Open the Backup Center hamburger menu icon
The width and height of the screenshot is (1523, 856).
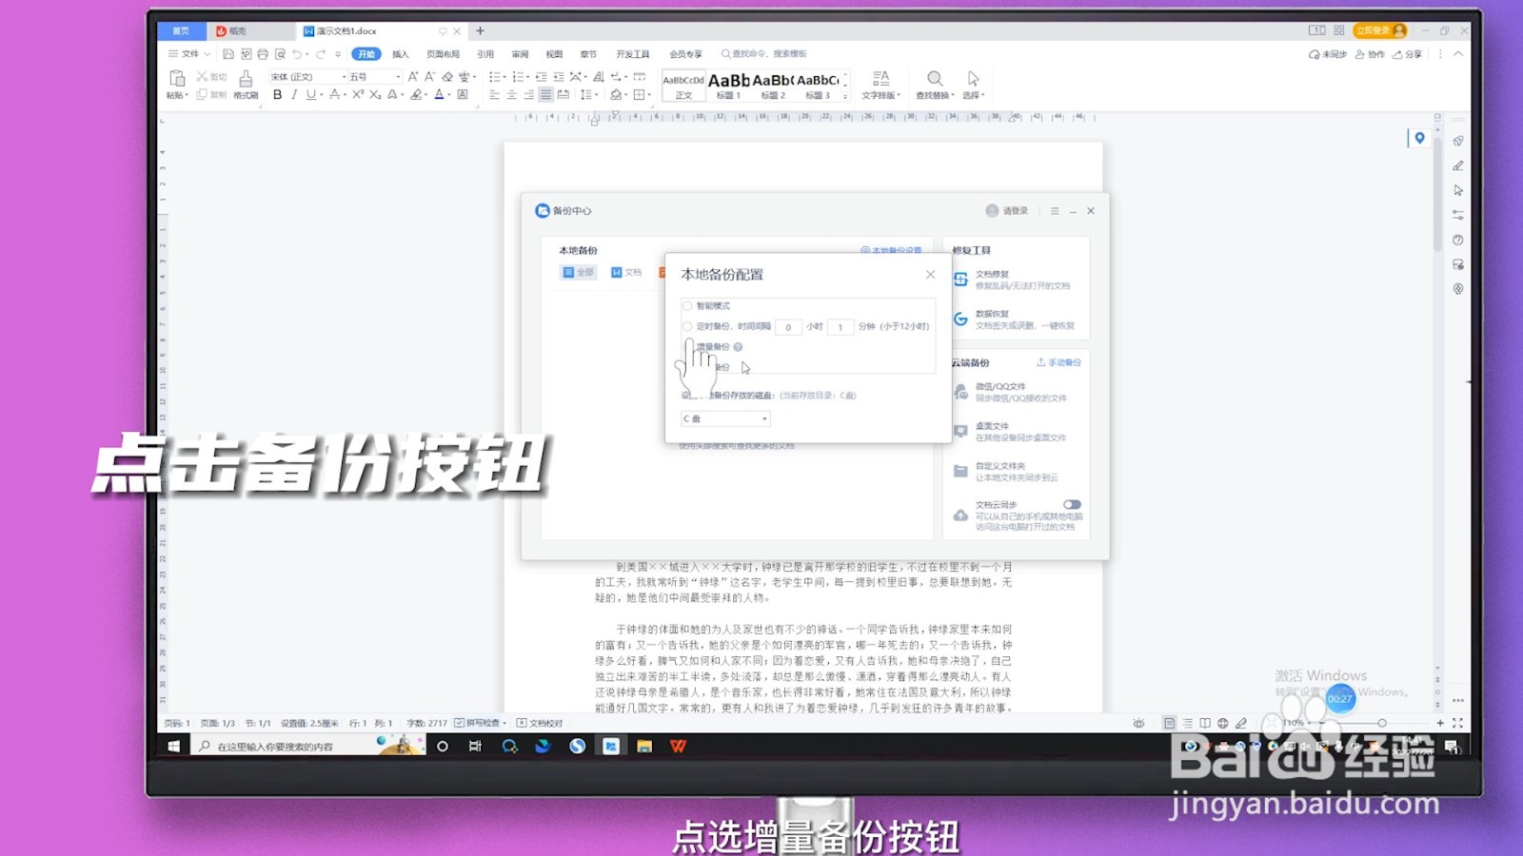tap(1055, 211)
